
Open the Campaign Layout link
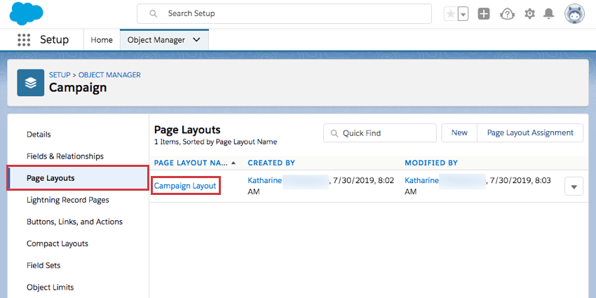pos(185,186)
